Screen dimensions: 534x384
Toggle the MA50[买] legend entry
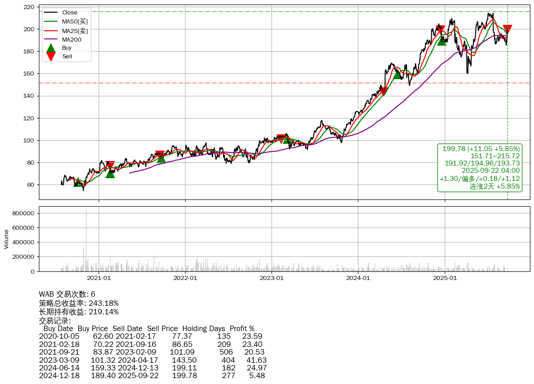(75, 22)
